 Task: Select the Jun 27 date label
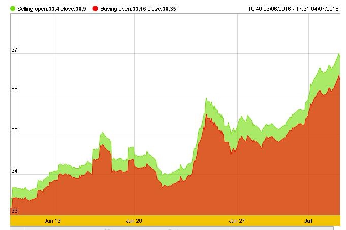point(237,221)
